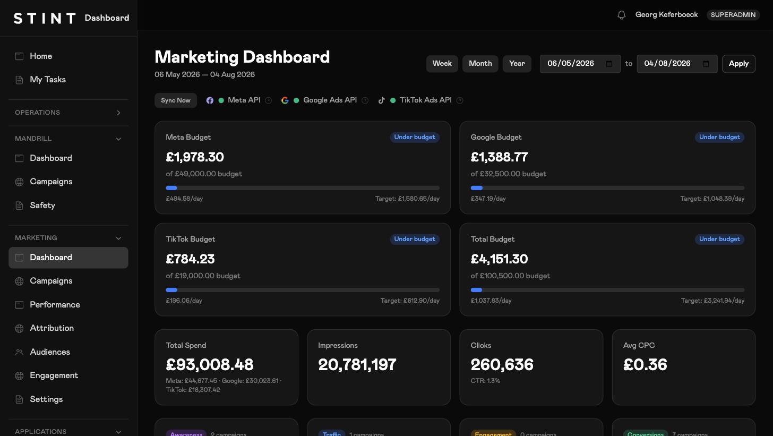The image size is (773, 436).
Task: Click the £0.36 Avg CPC value
Action: tap(645, 365)
